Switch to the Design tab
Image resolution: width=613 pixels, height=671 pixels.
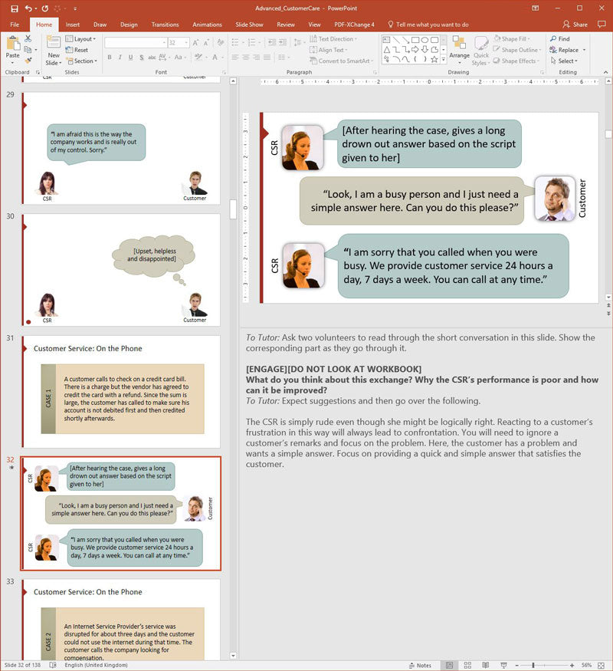129,25
